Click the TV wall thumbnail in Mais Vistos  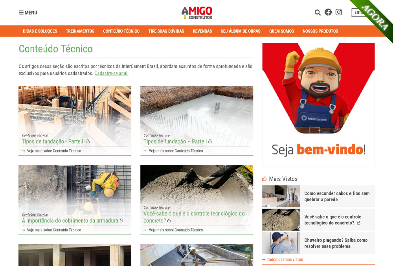pos(281,196)
